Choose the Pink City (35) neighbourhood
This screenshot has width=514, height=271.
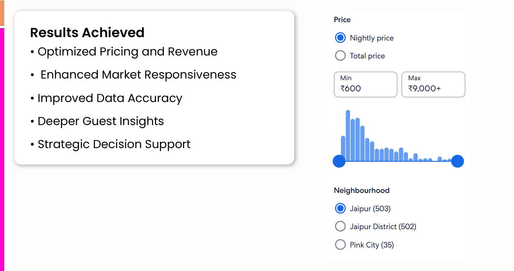pyautogui.click(x=340, y=245)
